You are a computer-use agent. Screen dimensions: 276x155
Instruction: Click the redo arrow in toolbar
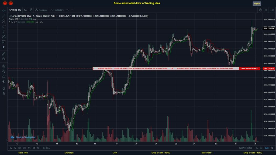[x=72, y=10]
